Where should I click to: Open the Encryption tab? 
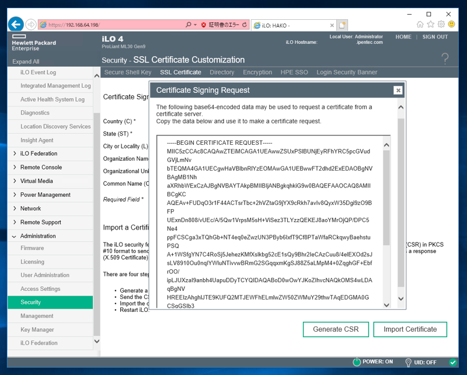point(257,72)
